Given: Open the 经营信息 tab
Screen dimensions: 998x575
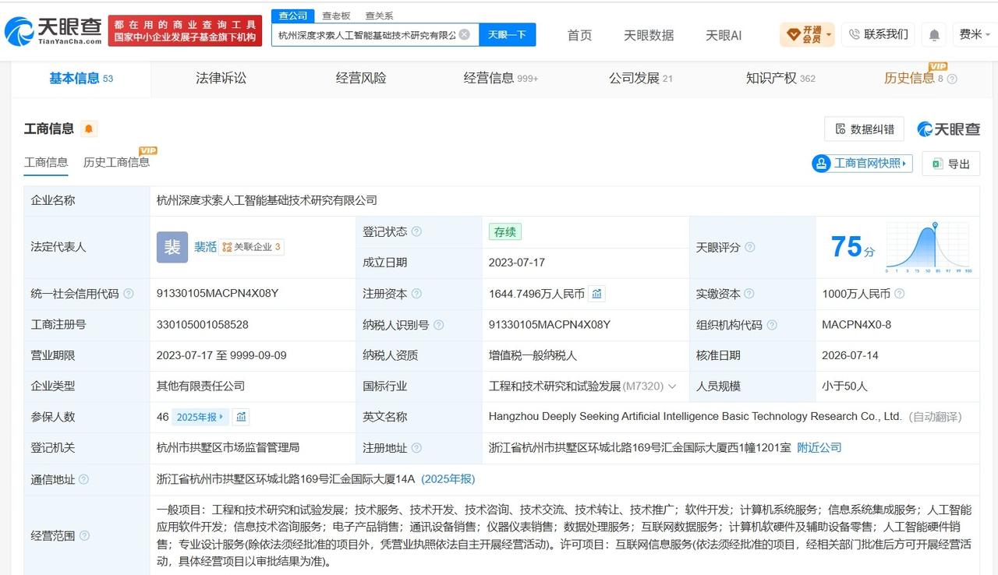Looking at the screenshot, I should click(501, 78).
